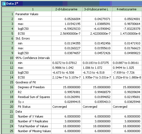Click the 95% Confidence Intervals label

tap(33, 58)
